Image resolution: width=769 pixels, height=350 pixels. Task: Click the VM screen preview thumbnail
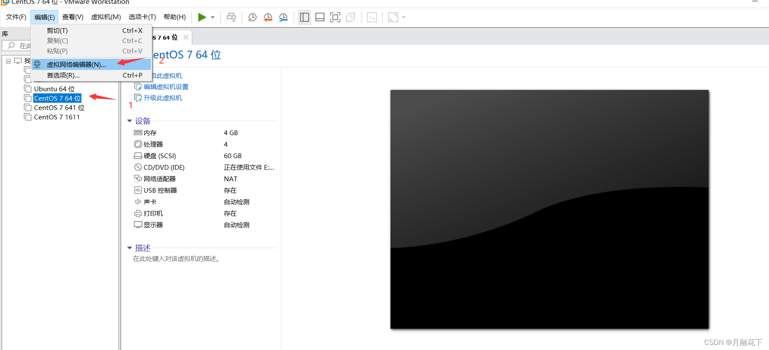(x=549, y=209)
